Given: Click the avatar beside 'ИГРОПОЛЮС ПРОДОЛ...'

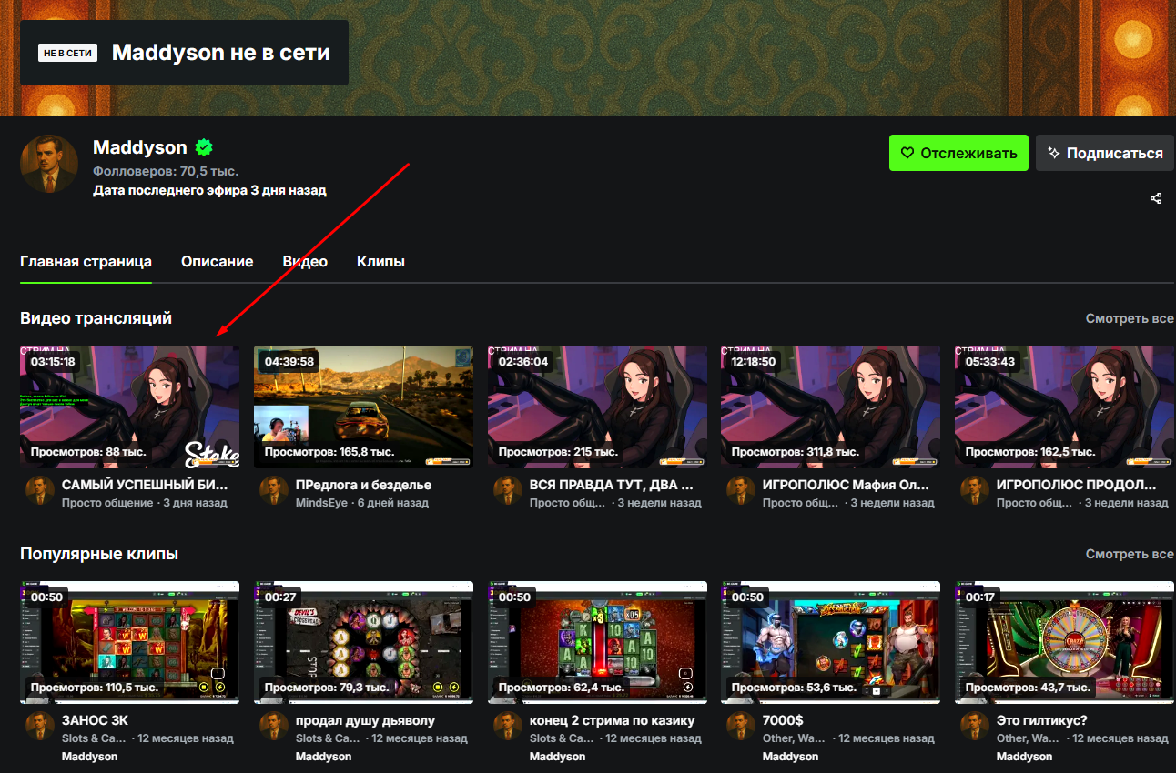Looking at the screenshot, I should (x=975, y=491).
